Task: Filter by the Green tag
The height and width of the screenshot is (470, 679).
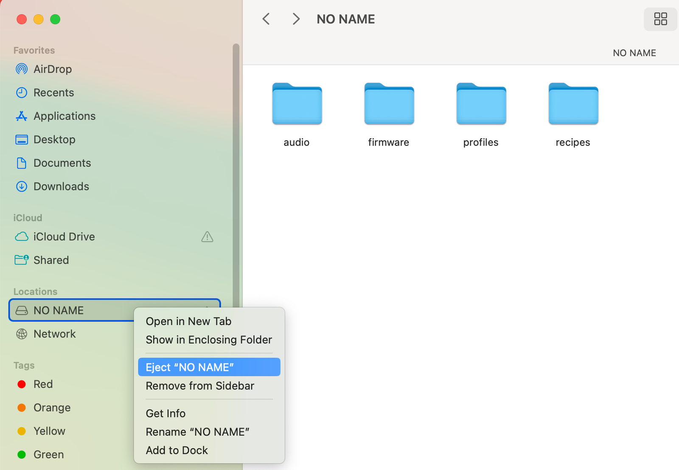Action: tap(71, 454)
